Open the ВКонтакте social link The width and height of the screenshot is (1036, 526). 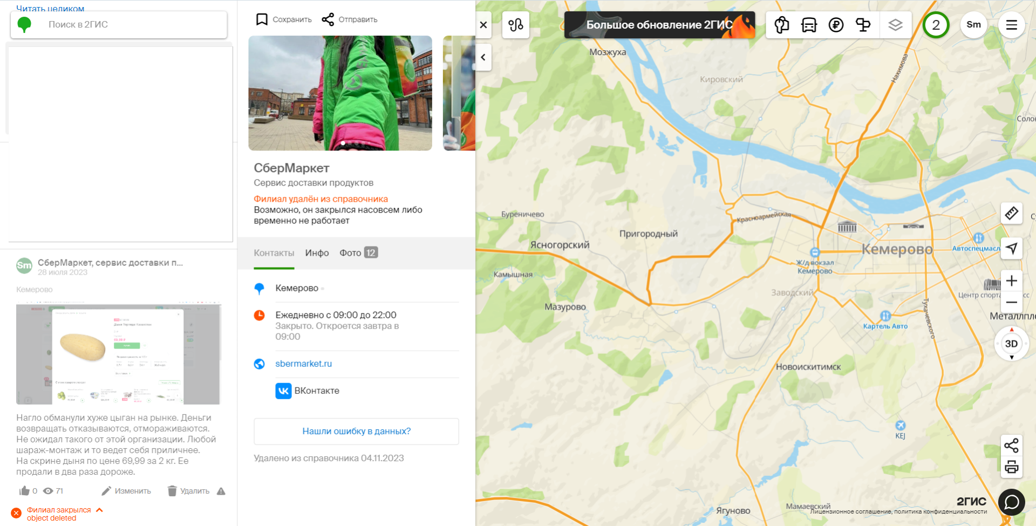[x=308, y=391]
